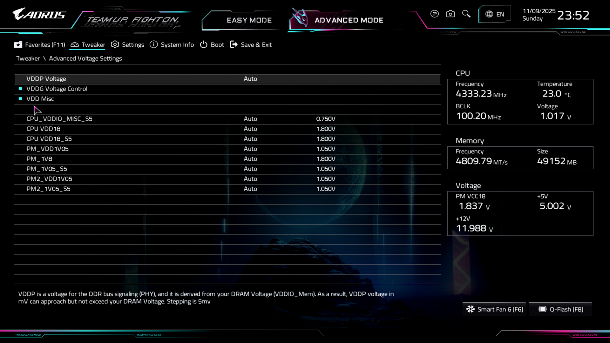This screenshot has width=610, height=343.
Task: Select the PM2_VDD1V05 voltage row
Action: pos(49,179)
